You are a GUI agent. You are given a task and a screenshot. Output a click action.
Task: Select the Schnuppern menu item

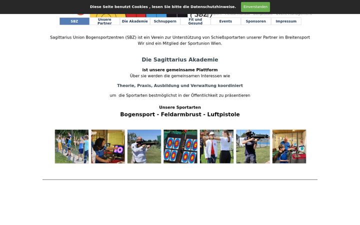(165, 21)
